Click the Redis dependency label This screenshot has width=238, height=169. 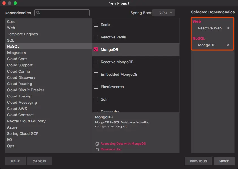point(105,25)
